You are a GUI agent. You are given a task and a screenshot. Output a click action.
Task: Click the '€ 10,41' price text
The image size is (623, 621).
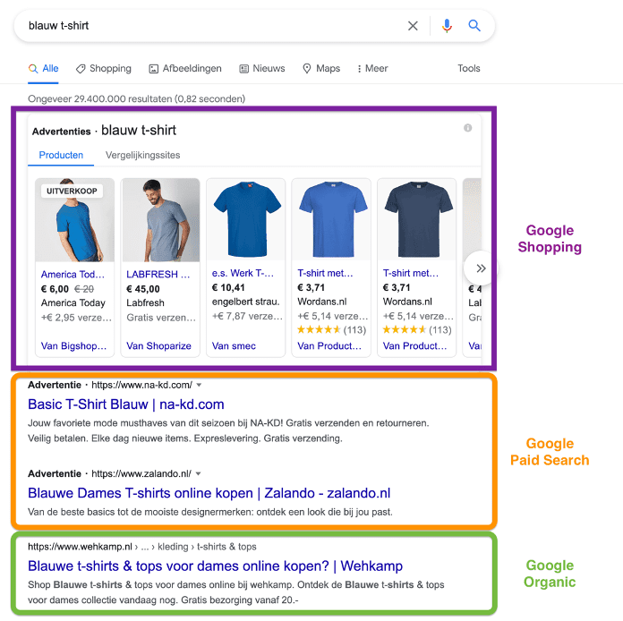pos(228,287)
